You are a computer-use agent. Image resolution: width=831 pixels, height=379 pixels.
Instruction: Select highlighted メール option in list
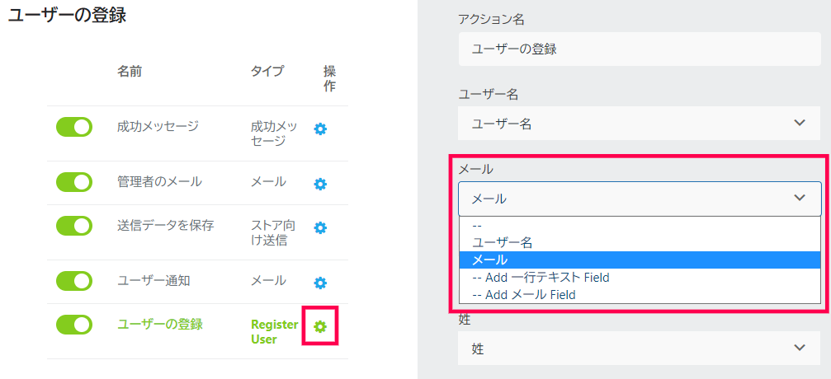(640, 260)
